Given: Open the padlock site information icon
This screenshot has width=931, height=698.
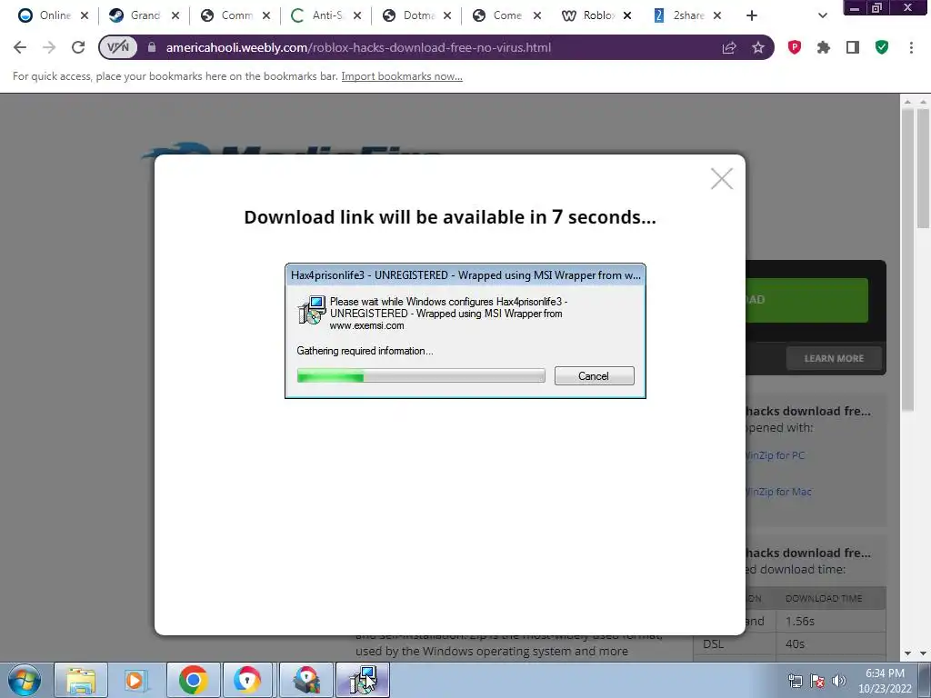Looking at the screenshot, I should pos(152,47).
